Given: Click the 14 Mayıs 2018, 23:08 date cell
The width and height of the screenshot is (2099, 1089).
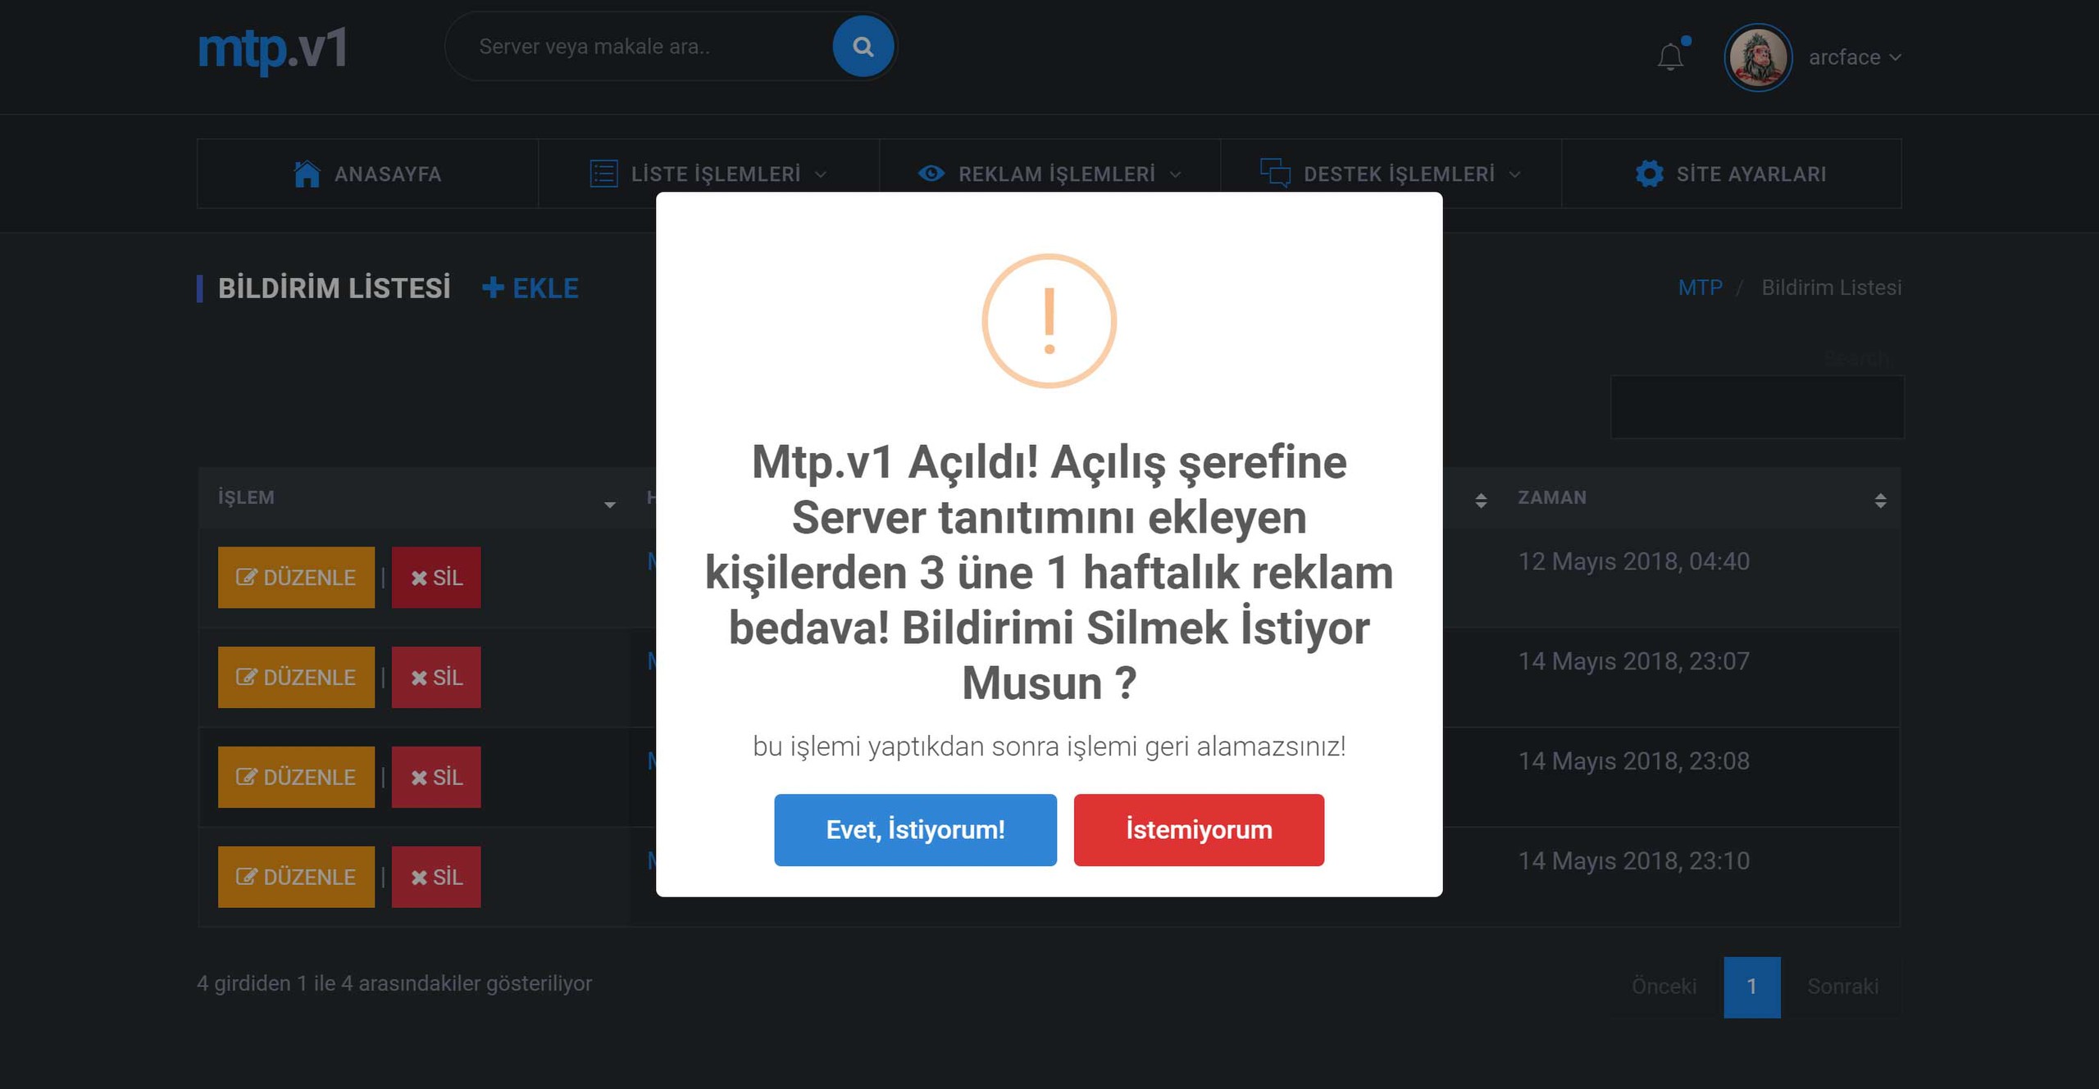Looking at the screenshot, I should coord(1634,761).
